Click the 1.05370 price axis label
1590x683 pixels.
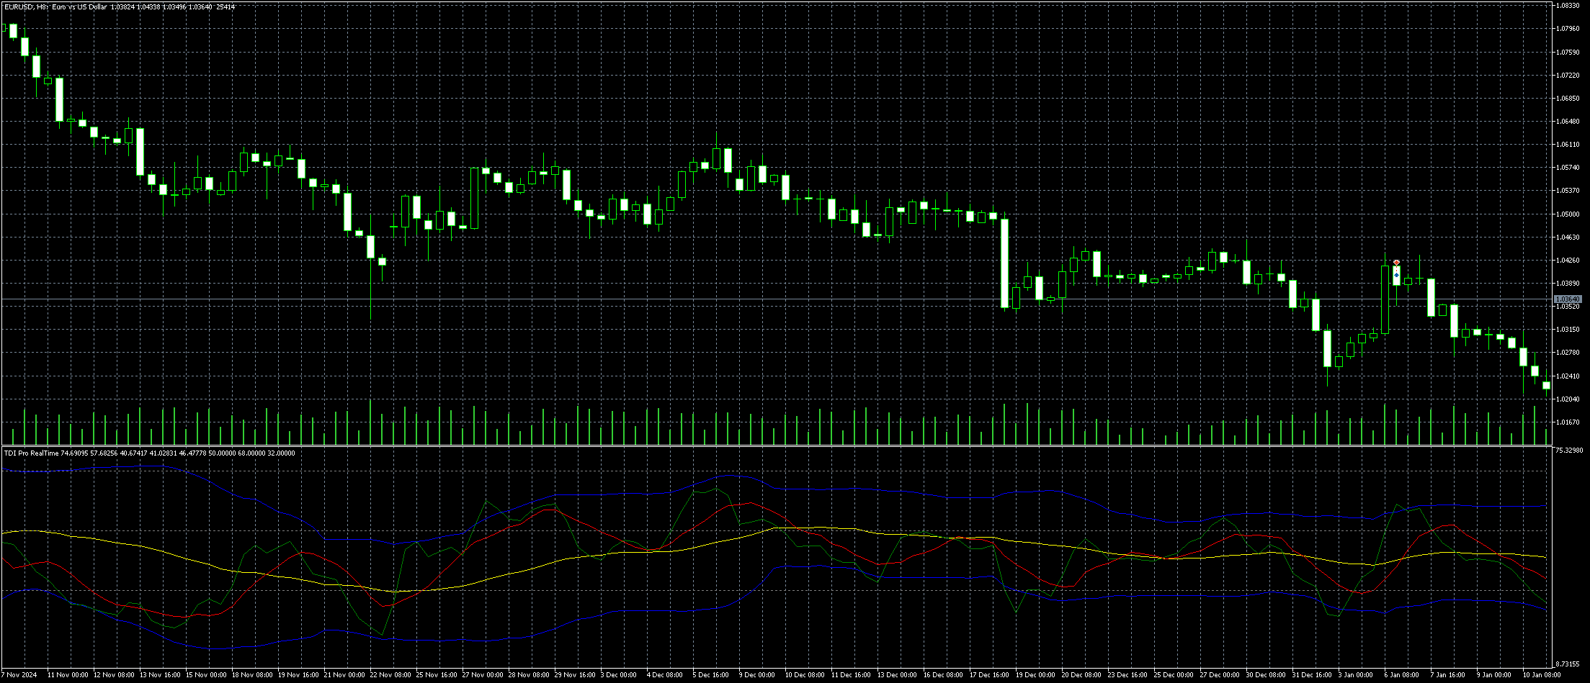point(1567,191)
